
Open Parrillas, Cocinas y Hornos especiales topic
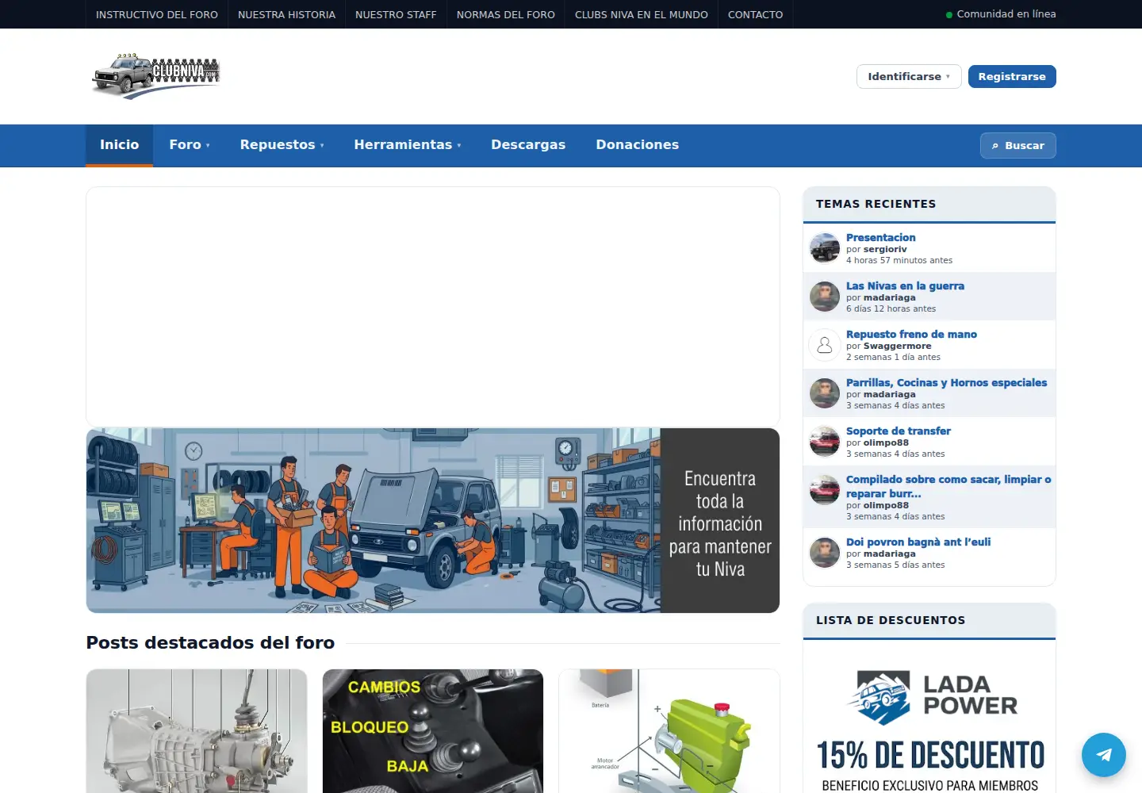coord(946,382)
